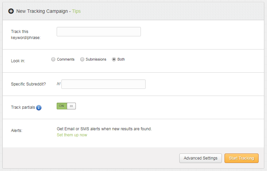
Task: Click the Track this keyword/phrase label
Action: (x=26, y=35)
